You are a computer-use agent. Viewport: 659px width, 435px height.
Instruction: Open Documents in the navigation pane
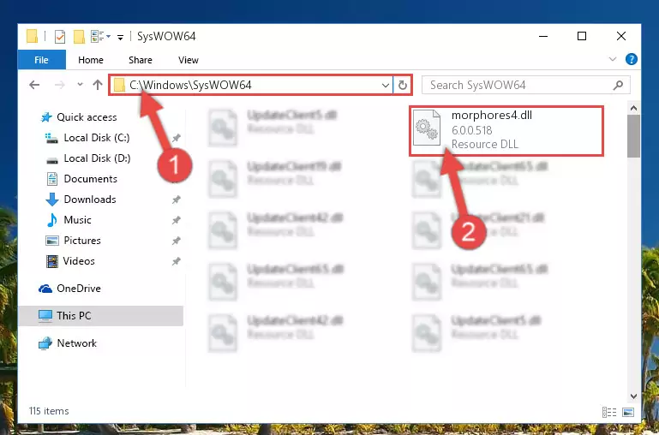[90, 179]
